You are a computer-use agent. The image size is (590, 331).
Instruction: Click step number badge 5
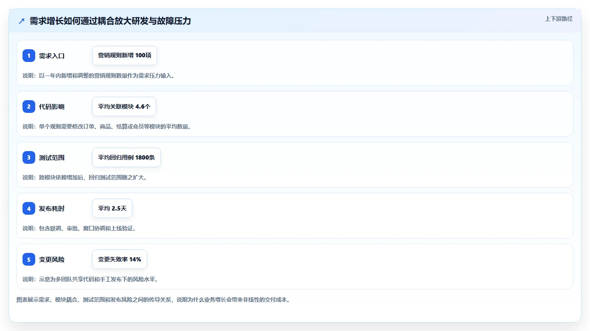29,259
